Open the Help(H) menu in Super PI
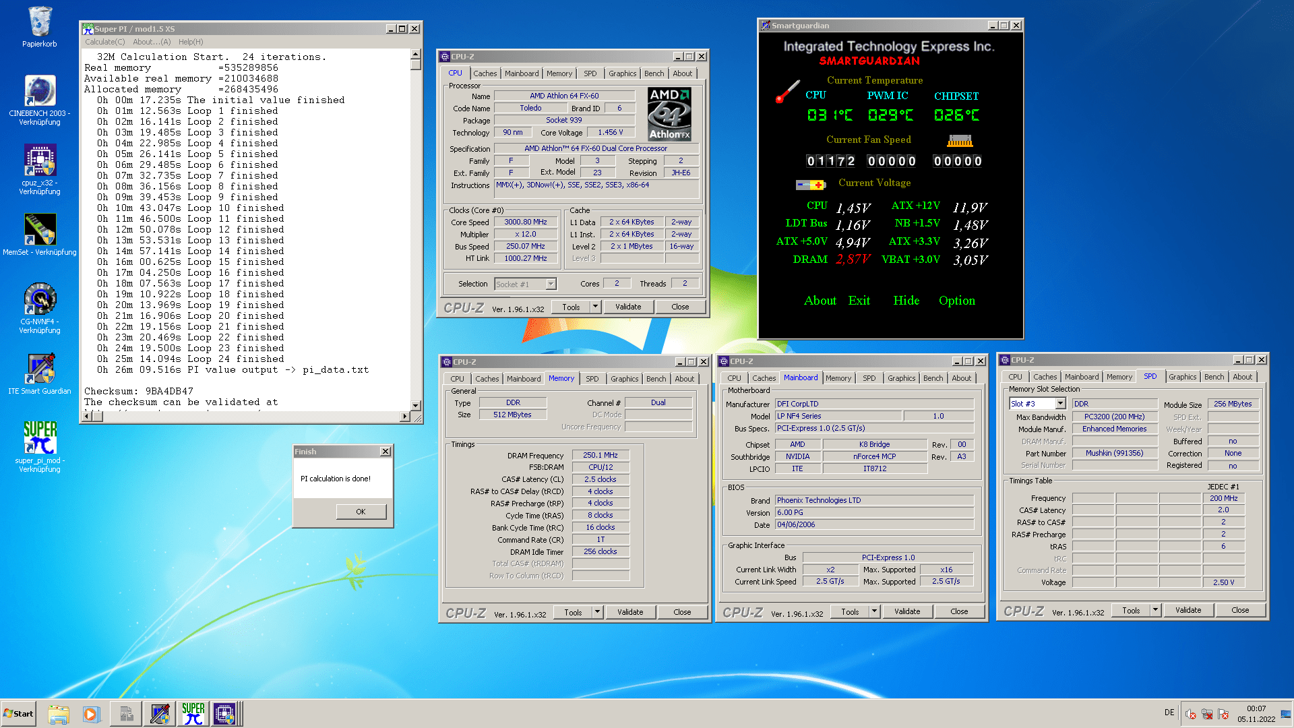The height and width of the screenshot is (728, 1294). pyautogui.click(x=191, y=42)
